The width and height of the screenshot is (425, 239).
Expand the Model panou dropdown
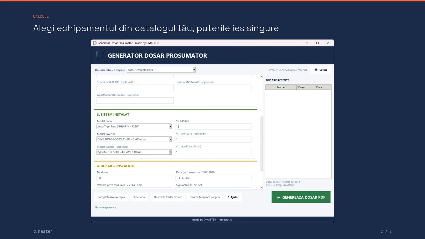point(170,126)
